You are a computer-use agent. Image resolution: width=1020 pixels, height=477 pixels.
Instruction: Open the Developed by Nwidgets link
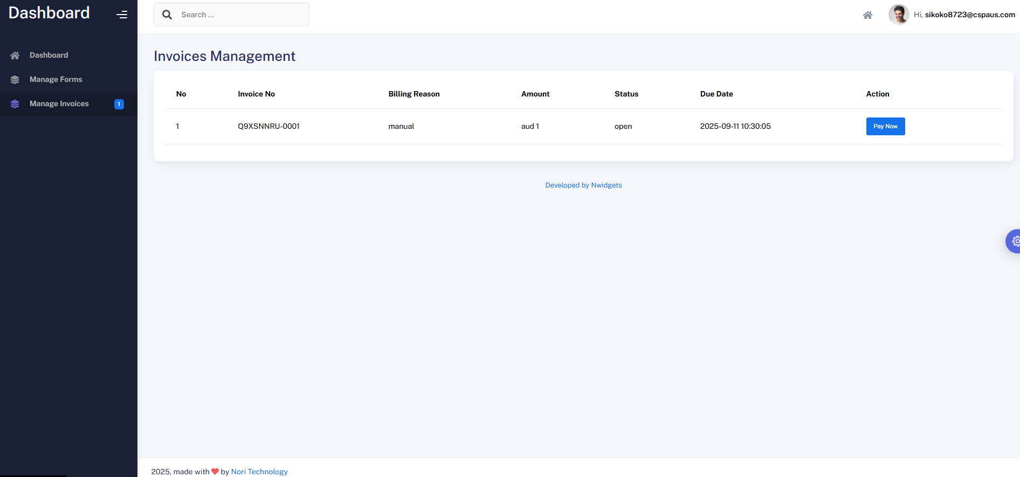pyautogui.click(x=583, y=185)
